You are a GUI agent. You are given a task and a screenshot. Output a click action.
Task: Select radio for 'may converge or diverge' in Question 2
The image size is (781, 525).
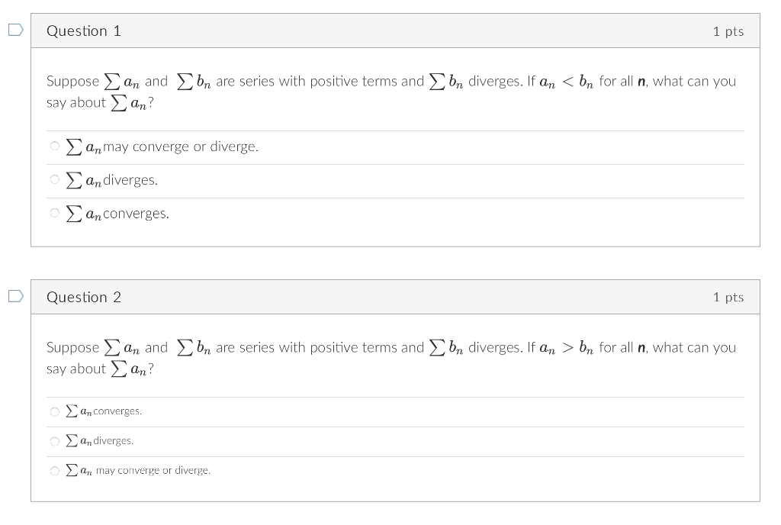(55, 471)
